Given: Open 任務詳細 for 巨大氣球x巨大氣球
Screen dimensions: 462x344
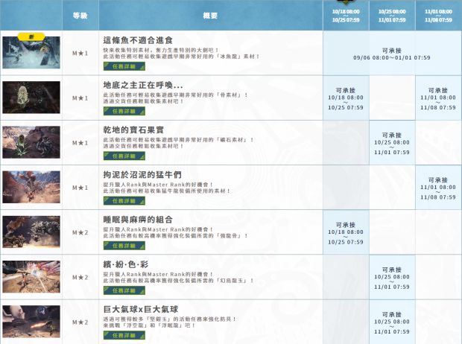Looking at the screenshot, I should pos(124,335).
